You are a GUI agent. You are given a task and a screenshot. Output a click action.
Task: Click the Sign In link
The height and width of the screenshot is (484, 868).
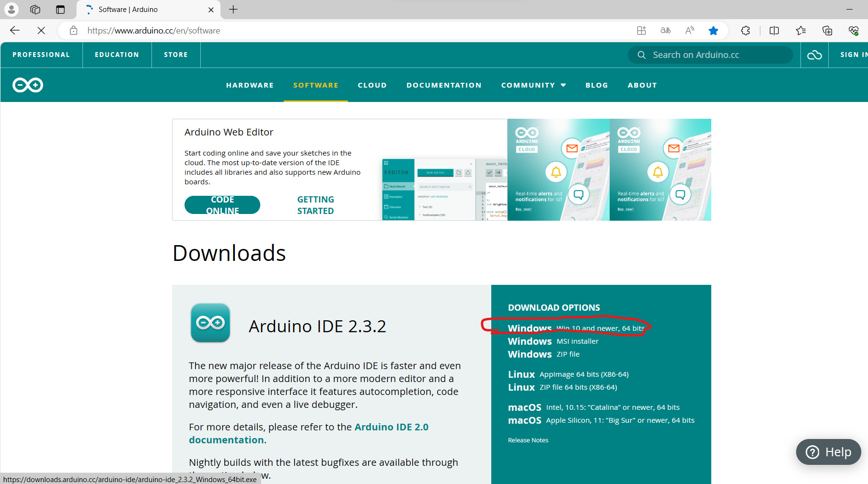(853, 55)
